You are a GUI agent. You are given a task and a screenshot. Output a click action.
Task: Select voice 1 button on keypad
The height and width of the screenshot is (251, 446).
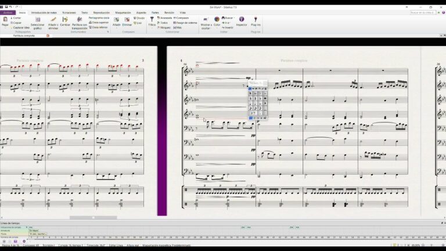pos(251,118)
